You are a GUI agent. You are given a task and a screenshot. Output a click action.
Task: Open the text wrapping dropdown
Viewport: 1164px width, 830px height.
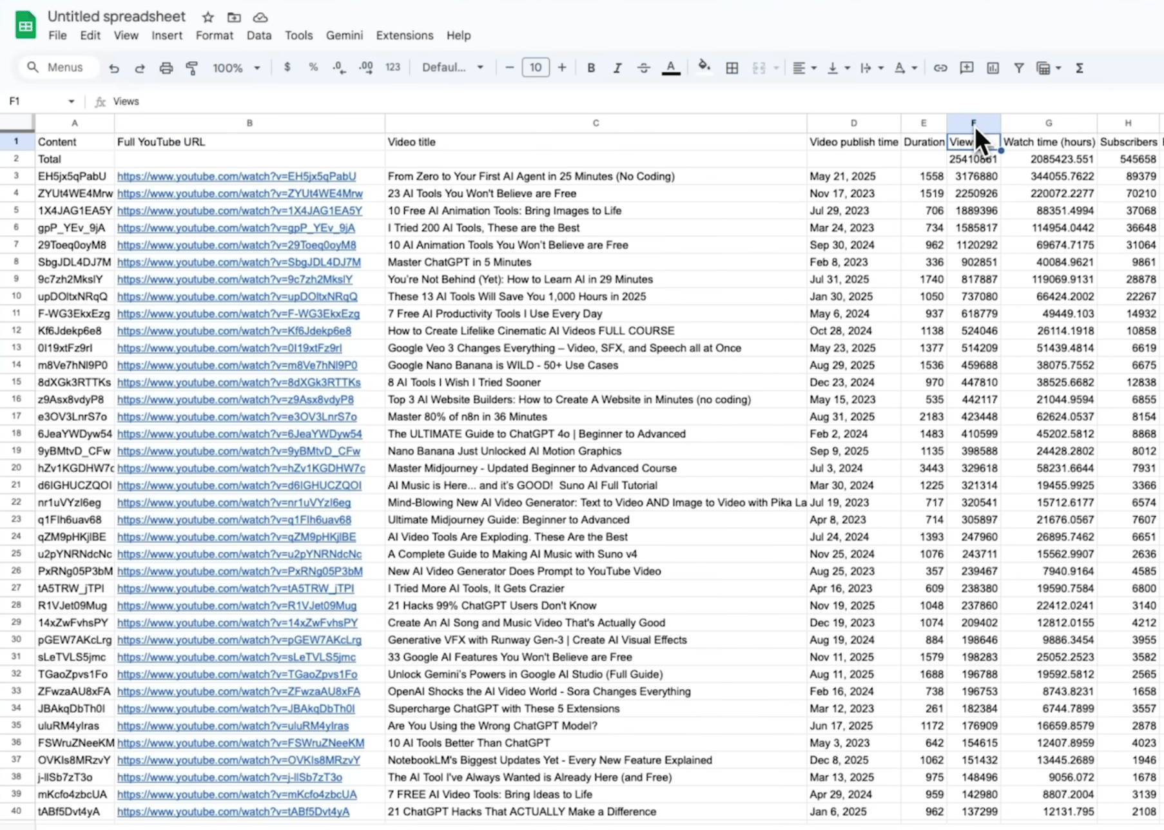[x=872, y=68]
